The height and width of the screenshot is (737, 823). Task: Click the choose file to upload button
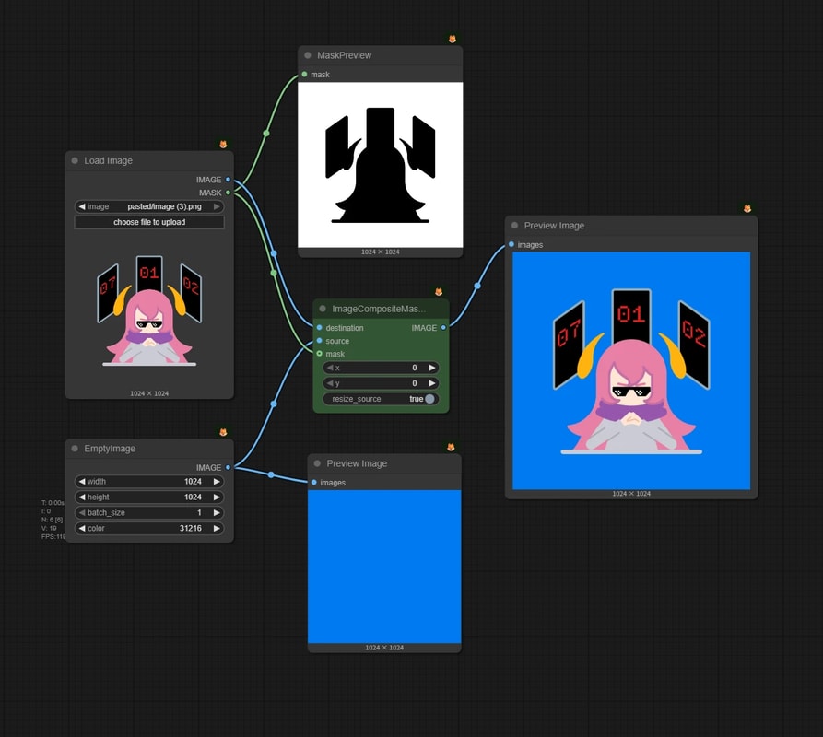[149, 222]
